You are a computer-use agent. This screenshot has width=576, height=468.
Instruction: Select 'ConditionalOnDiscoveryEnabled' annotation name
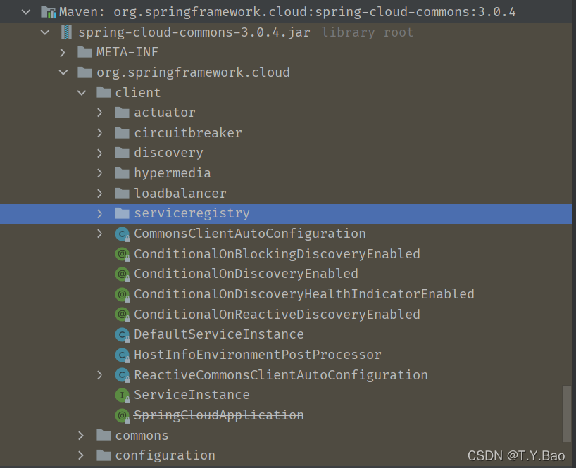pos(246,274)
